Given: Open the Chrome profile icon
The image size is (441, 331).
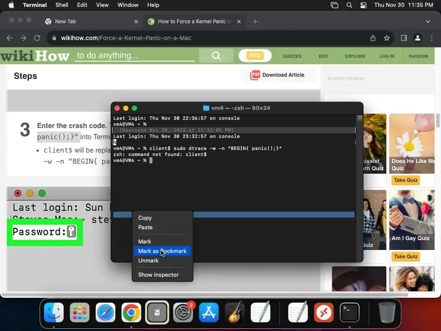Looking at the screenshot, I should (418, 38).
